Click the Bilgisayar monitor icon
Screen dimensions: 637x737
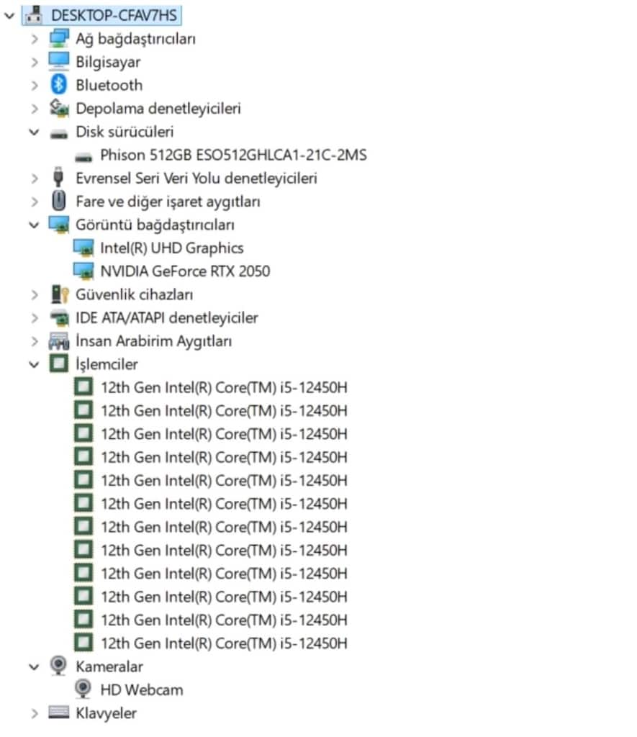pos(59,62)
